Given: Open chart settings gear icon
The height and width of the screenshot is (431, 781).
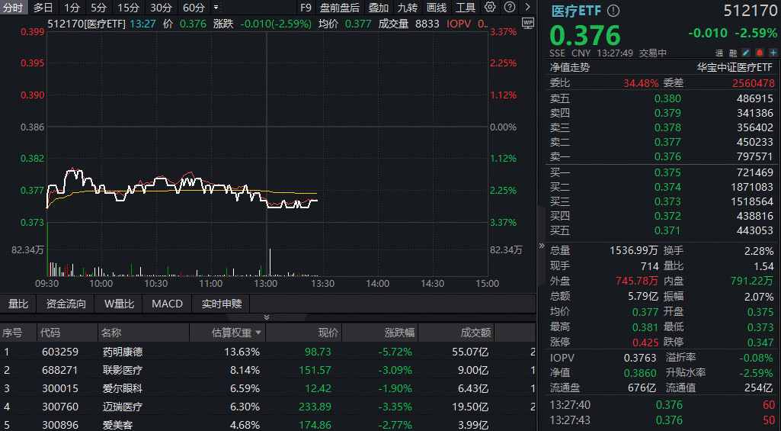Looking at the screenshot, I should pyautogui.click(x=490, y=8).
